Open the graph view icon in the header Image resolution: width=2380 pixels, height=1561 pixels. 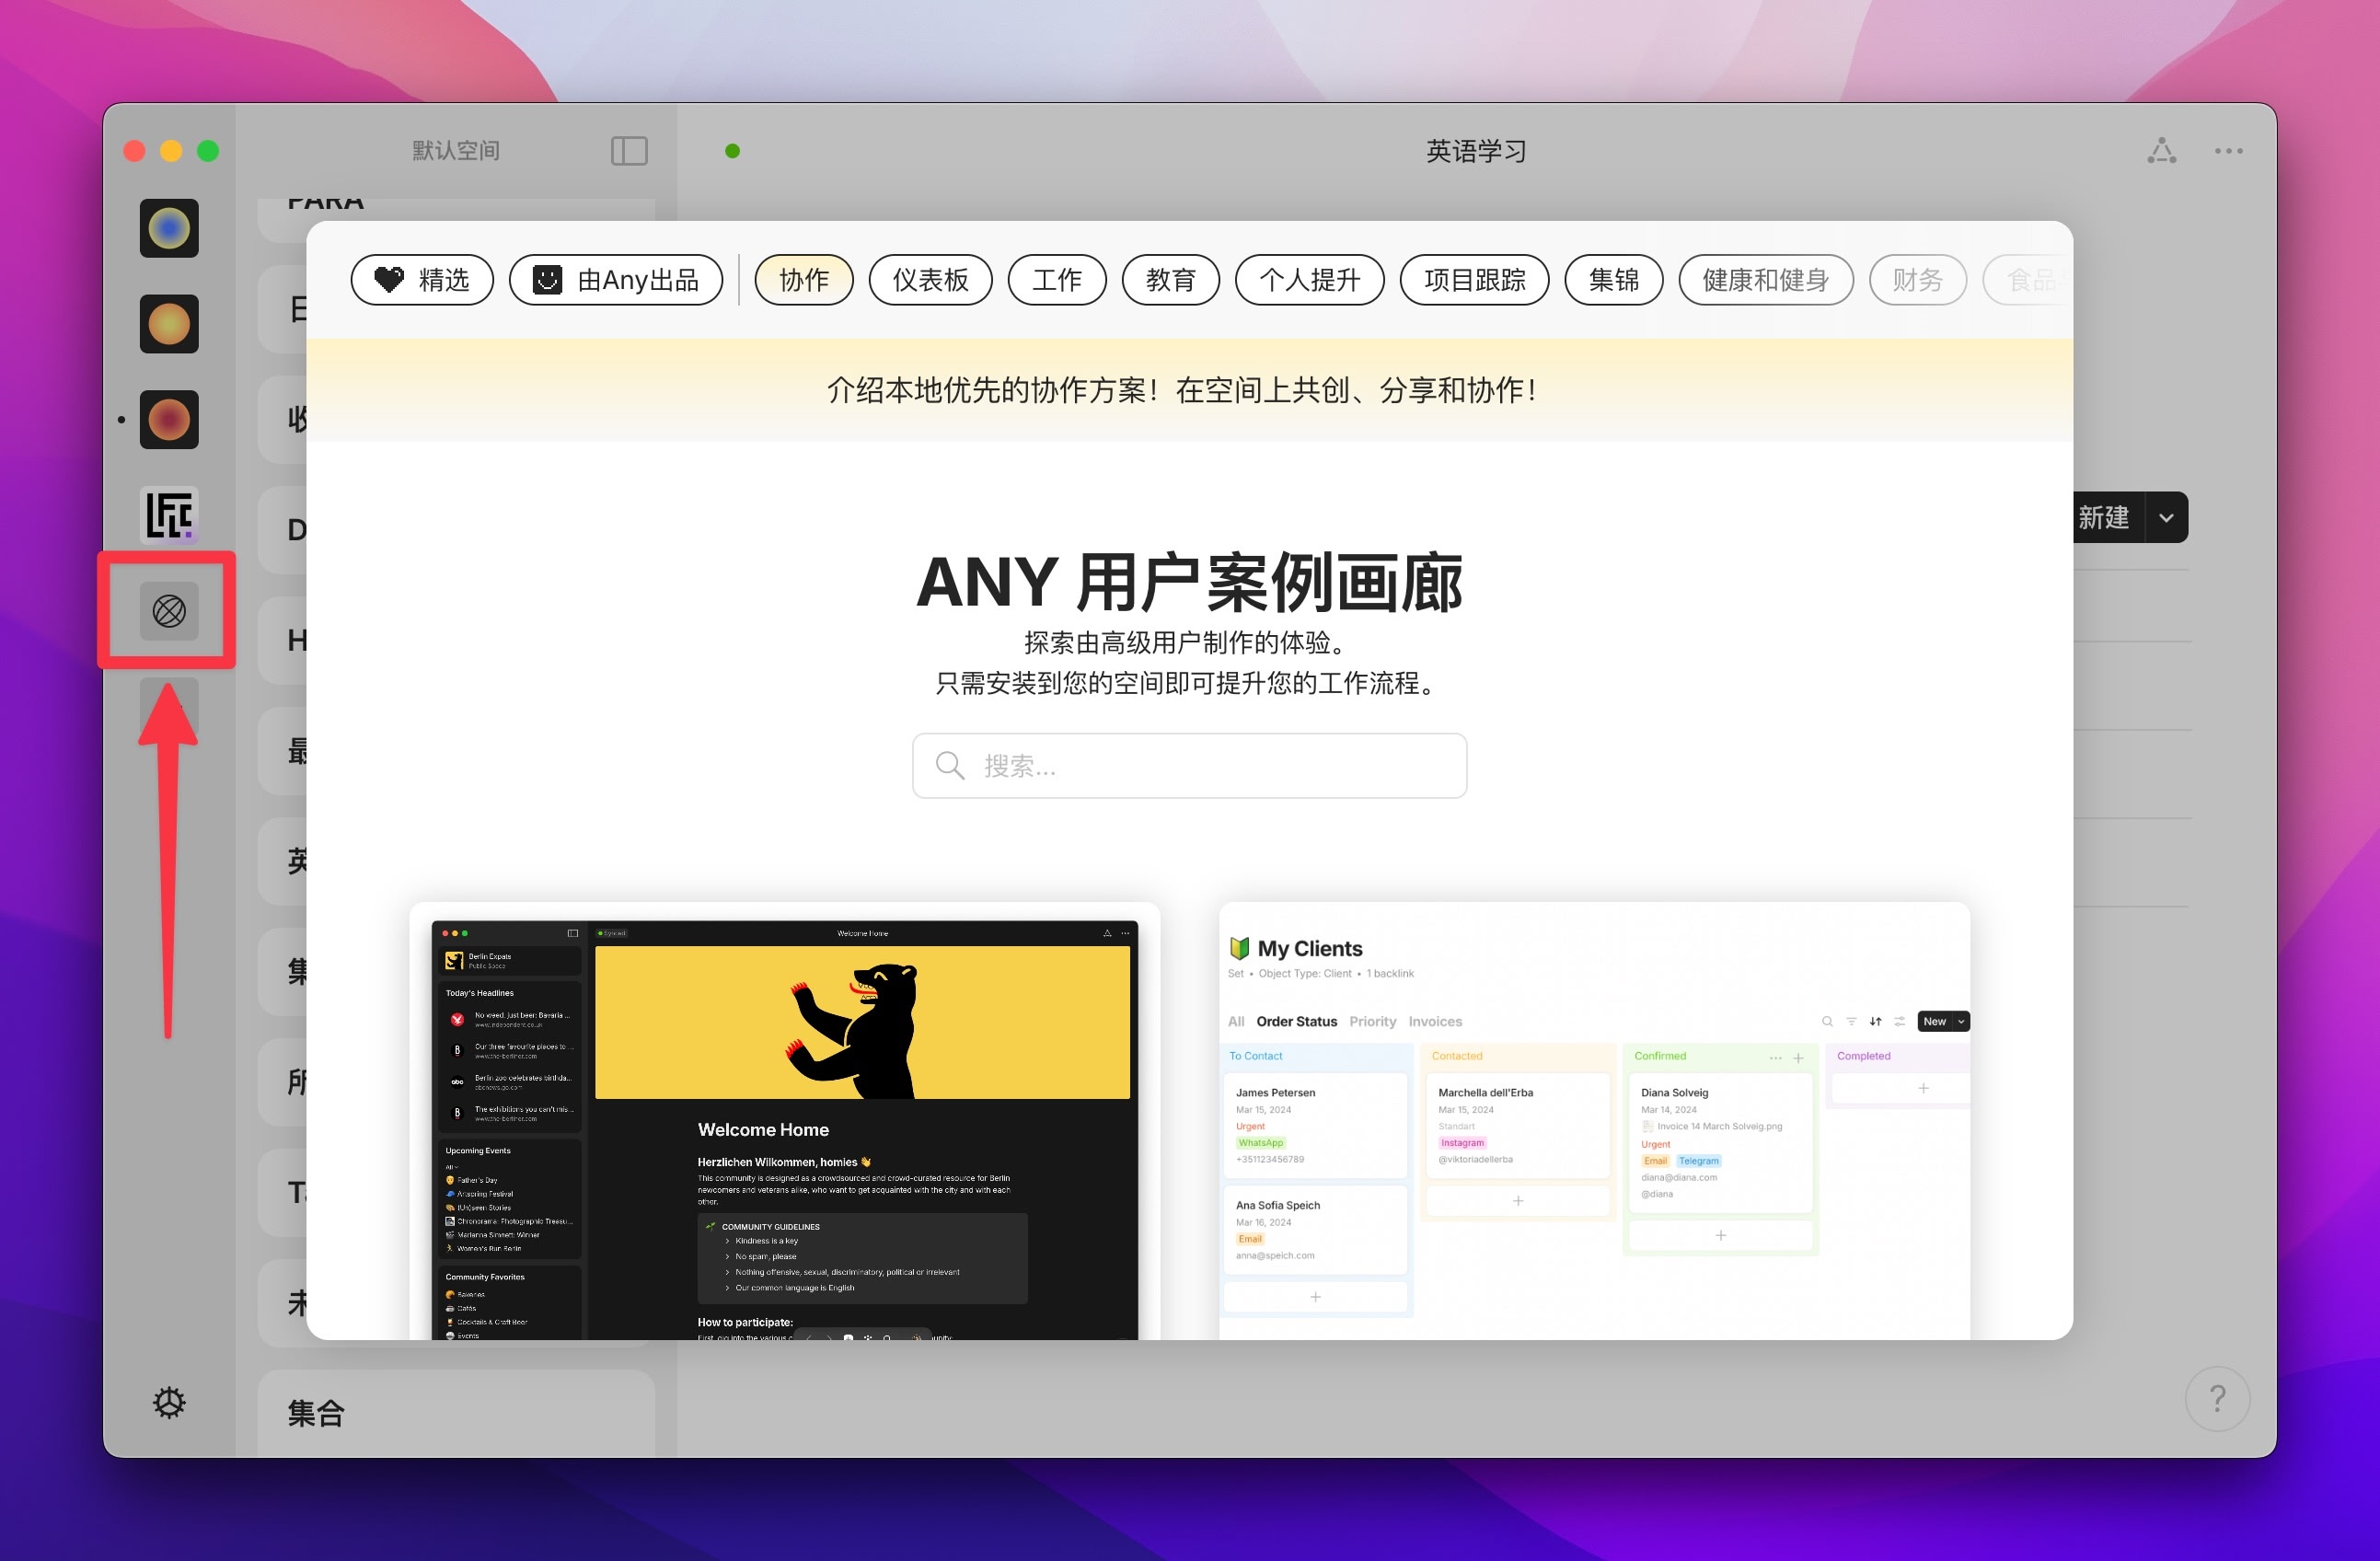click(2161, 151)
